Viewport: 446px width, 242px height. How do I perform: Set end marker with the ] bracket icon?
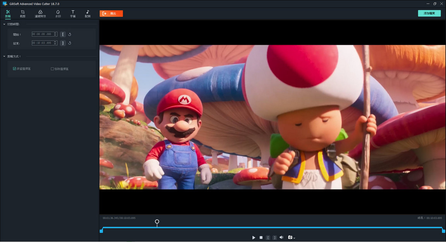tap(63, 43)
